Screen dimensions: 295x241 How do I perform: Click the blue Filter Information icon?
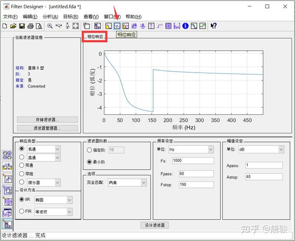[185, 26]
